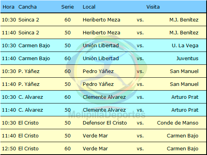The height and width of the screenshot is (155, 207).
Task: Click the Local column header
Action: 89,7
